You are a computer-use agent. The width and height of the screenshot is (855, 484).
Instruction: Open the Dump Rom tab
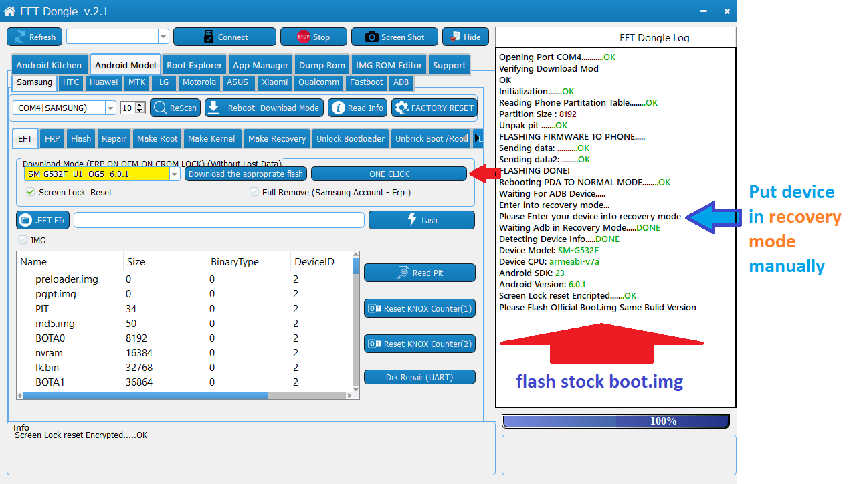(322, 65)
